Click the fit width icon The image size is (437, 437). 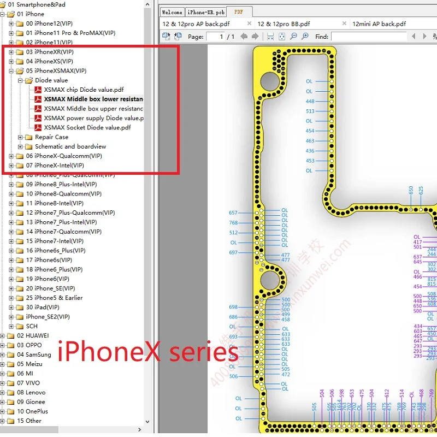[x=270, y=36]
